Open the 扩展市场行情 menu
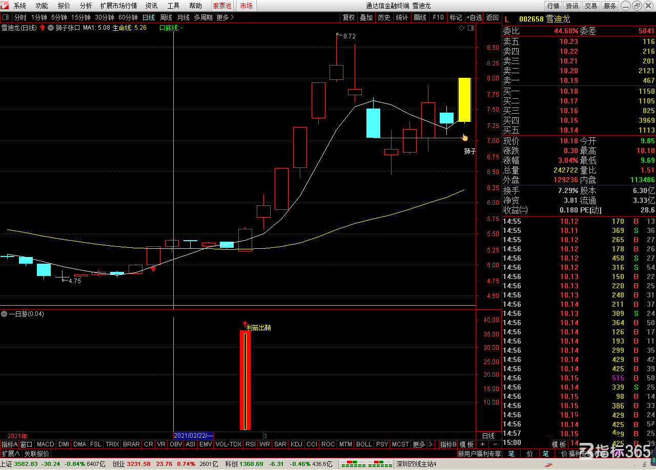 click(x=118, y=6)
